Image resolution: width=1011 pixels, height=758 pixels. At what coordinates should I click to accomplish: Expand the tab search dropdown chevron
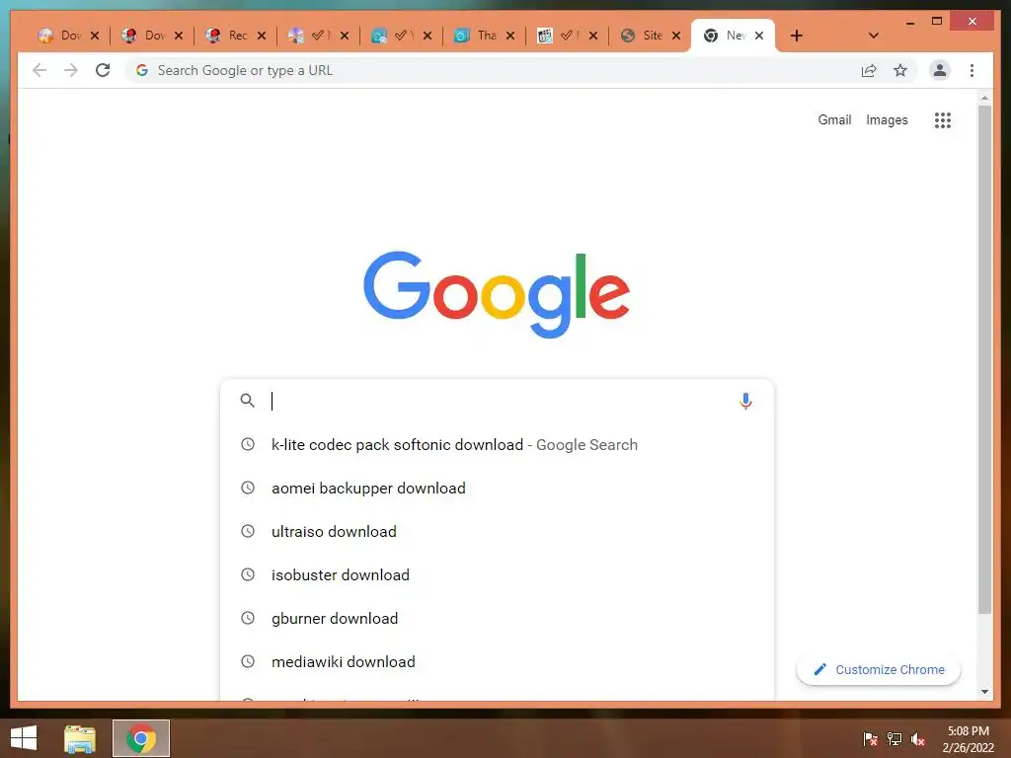point(873,36)
